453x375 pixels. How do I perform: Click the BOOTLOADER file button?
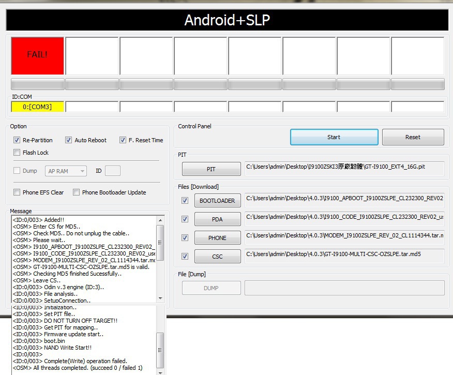(x=217, y=201)
